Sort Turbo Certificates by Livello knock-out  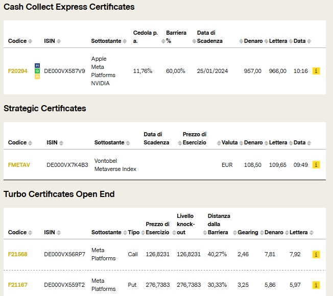[205, 233]
